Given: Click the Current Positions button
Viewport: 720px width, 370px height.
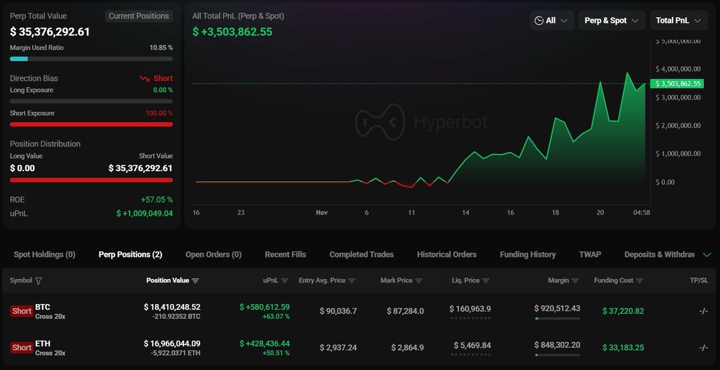Looking at the screenshot, I should (x=139, y=16).
